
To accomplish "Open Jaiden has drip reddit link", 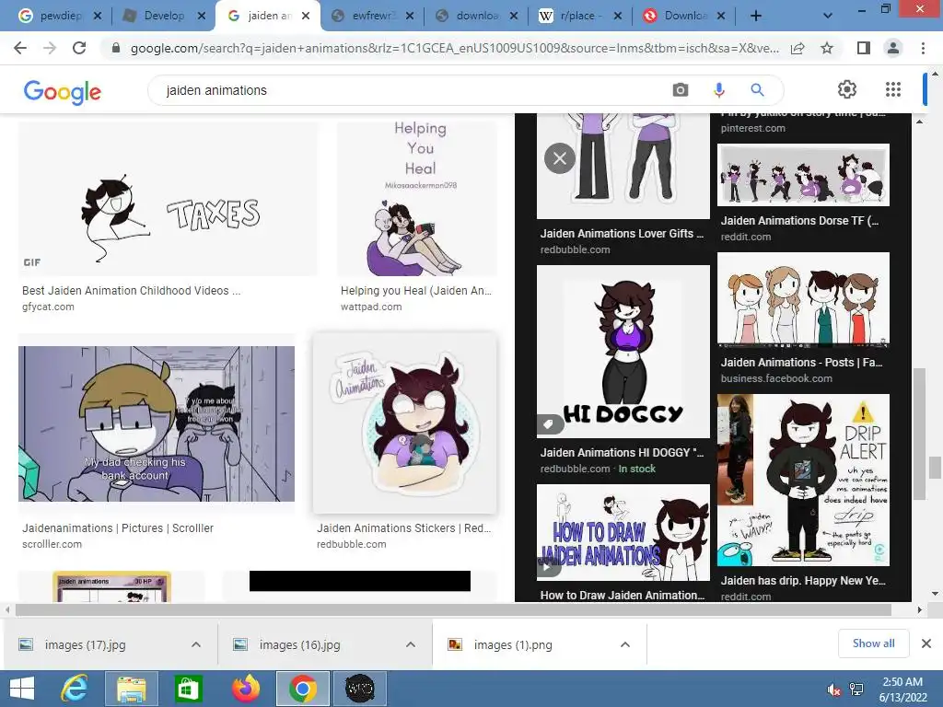I will pyautogui.click(x=803, y=581).
